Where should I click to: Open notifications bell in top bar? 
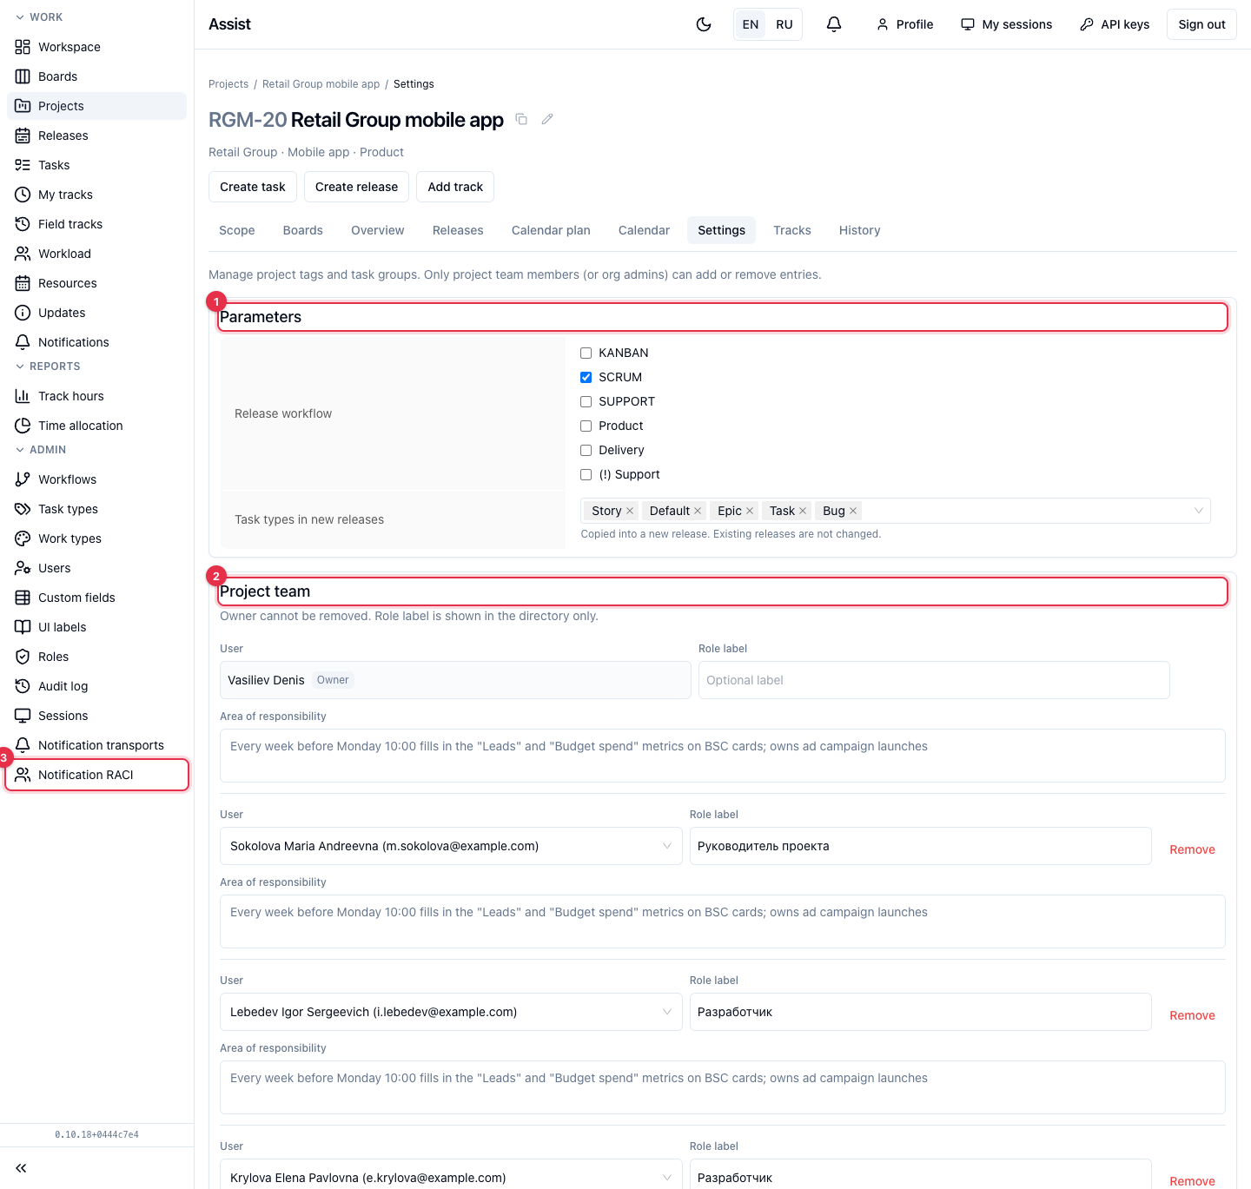(x=834, y=24)
